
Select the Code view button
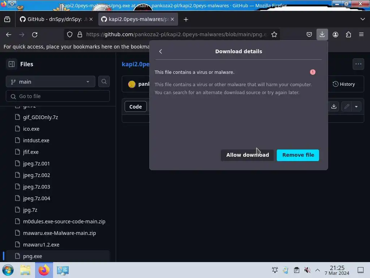(x=136, y=107)
